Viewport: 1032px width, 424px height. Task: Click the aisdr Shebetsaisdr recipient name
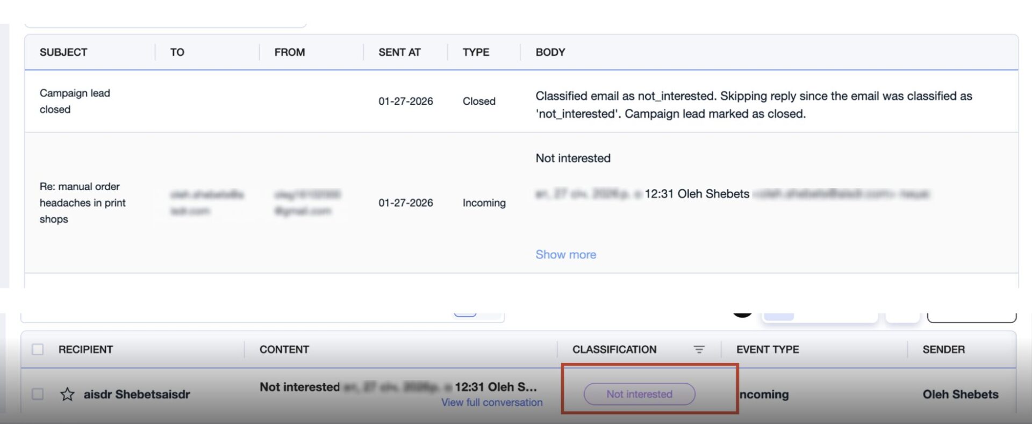(137, 394)
